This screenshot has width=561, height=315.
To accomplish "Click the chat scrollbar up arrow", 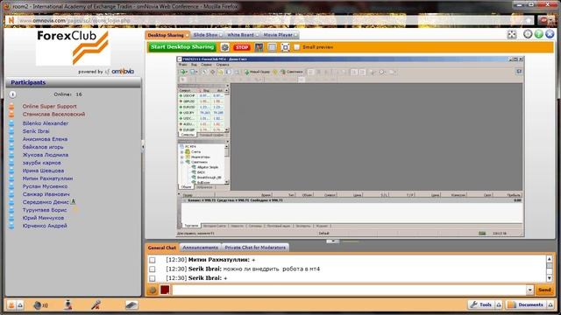I will [550, 259].
